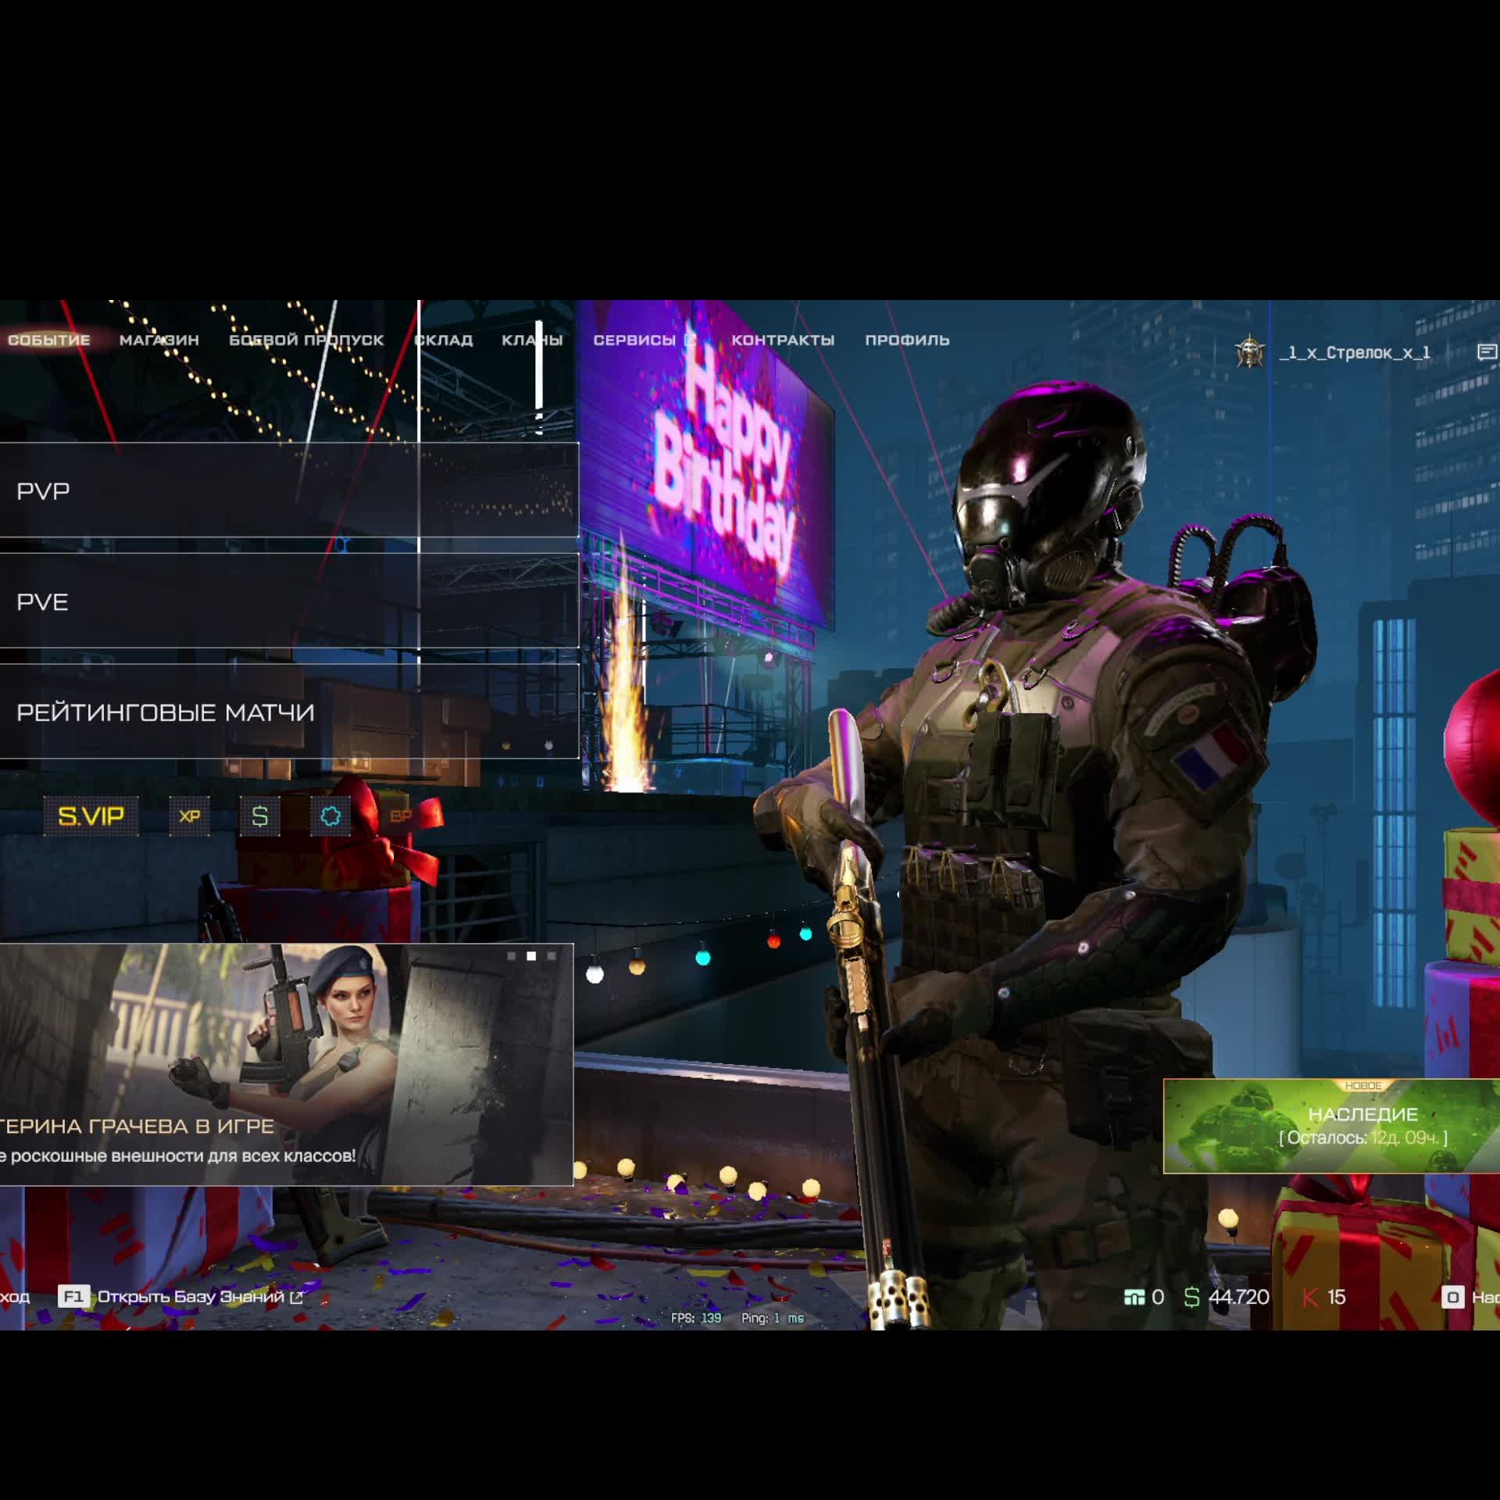Image resolution: width=1500 pixels, height=1500 pixels.
Task: Click the crown currency icon
Action: (1134, 1298)
